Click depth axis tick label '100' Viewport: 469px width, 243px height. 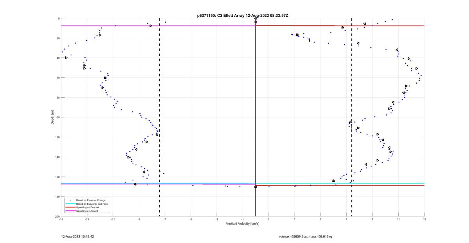(x=57, y=117)
